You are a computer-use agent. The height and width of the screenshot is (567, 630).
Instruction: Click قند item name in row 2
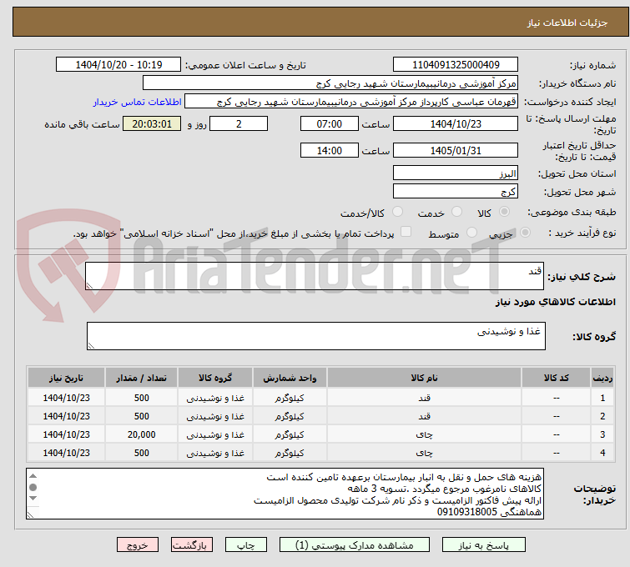tap(424, 416)
